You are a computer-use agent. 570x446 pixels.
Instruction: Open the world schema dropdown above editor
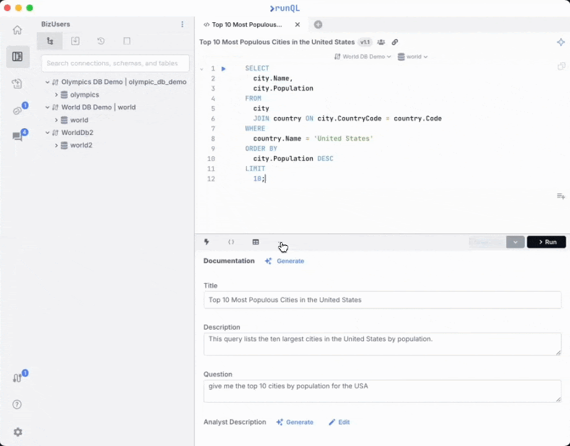tap(413, 56)
